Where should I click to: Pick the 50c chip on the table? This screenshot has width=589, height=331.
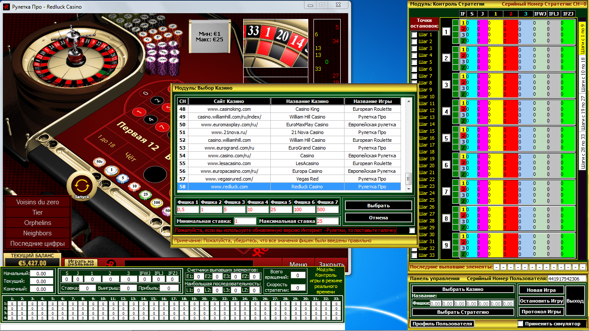tap(99, 162)
